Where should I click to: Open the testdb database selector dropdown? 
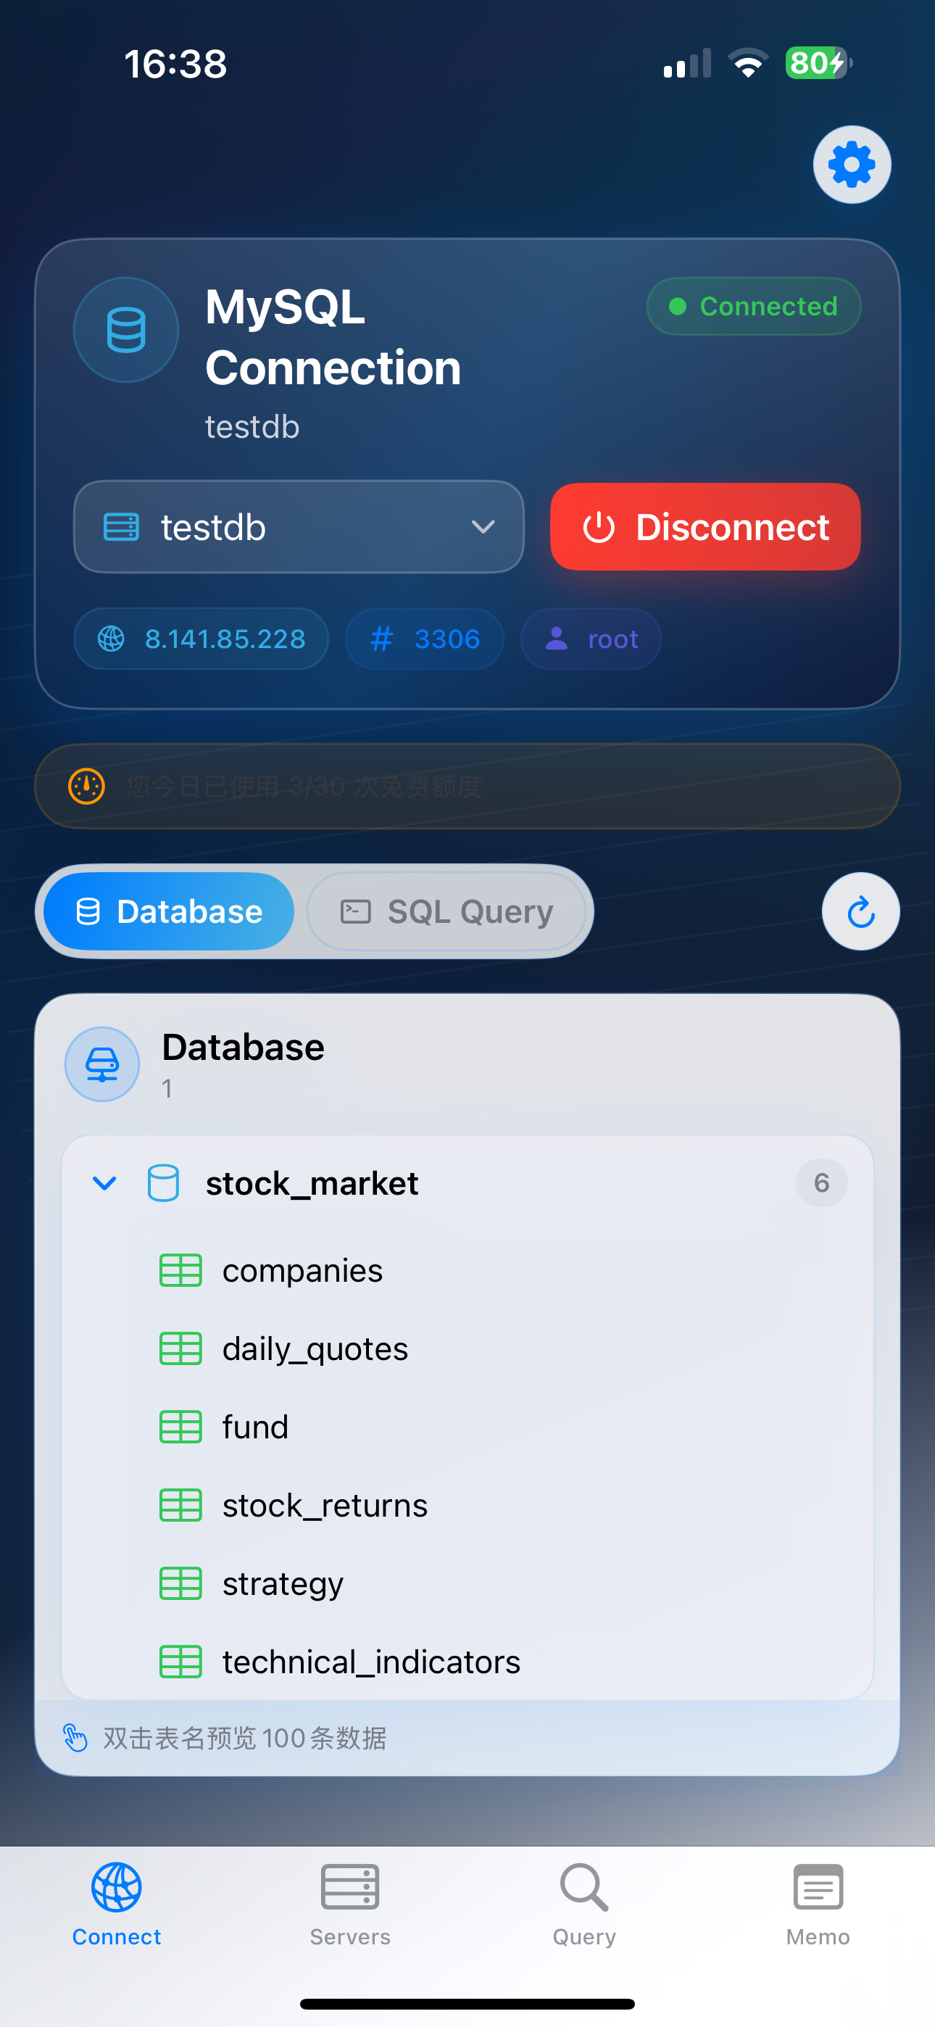[x=299, y=526]
